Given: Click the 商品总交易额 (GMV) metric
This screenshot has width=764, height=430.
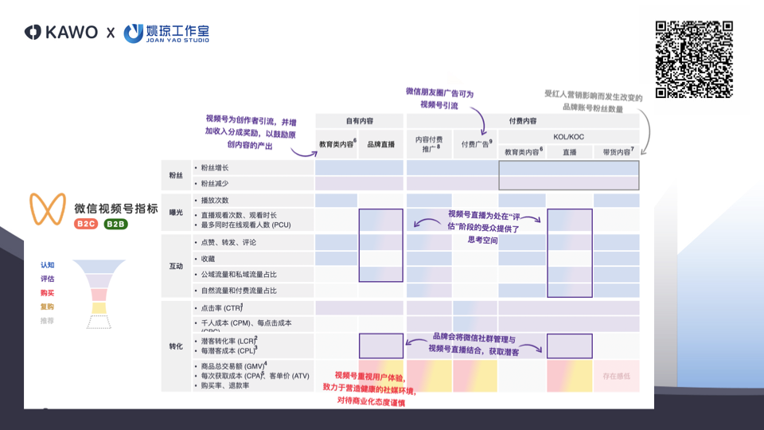Looking at the screenshot, I should pyautogui.click(x=234, y=366).
